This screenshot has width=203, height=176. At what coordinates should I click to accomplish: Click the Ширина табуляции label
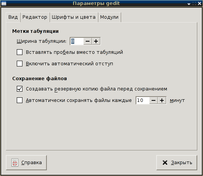pos(42,41)
